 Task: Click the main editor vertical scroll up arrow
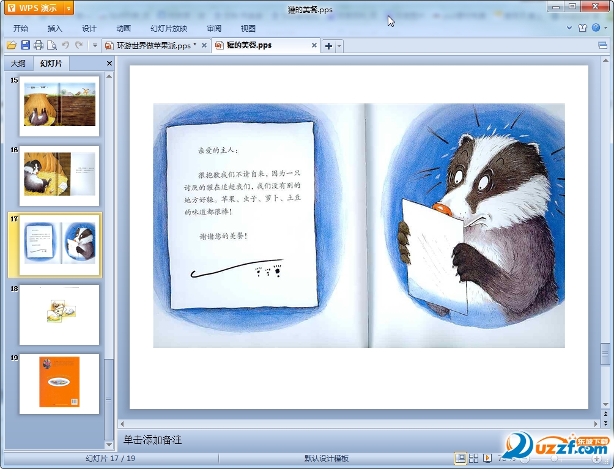(x=605, y=61)
